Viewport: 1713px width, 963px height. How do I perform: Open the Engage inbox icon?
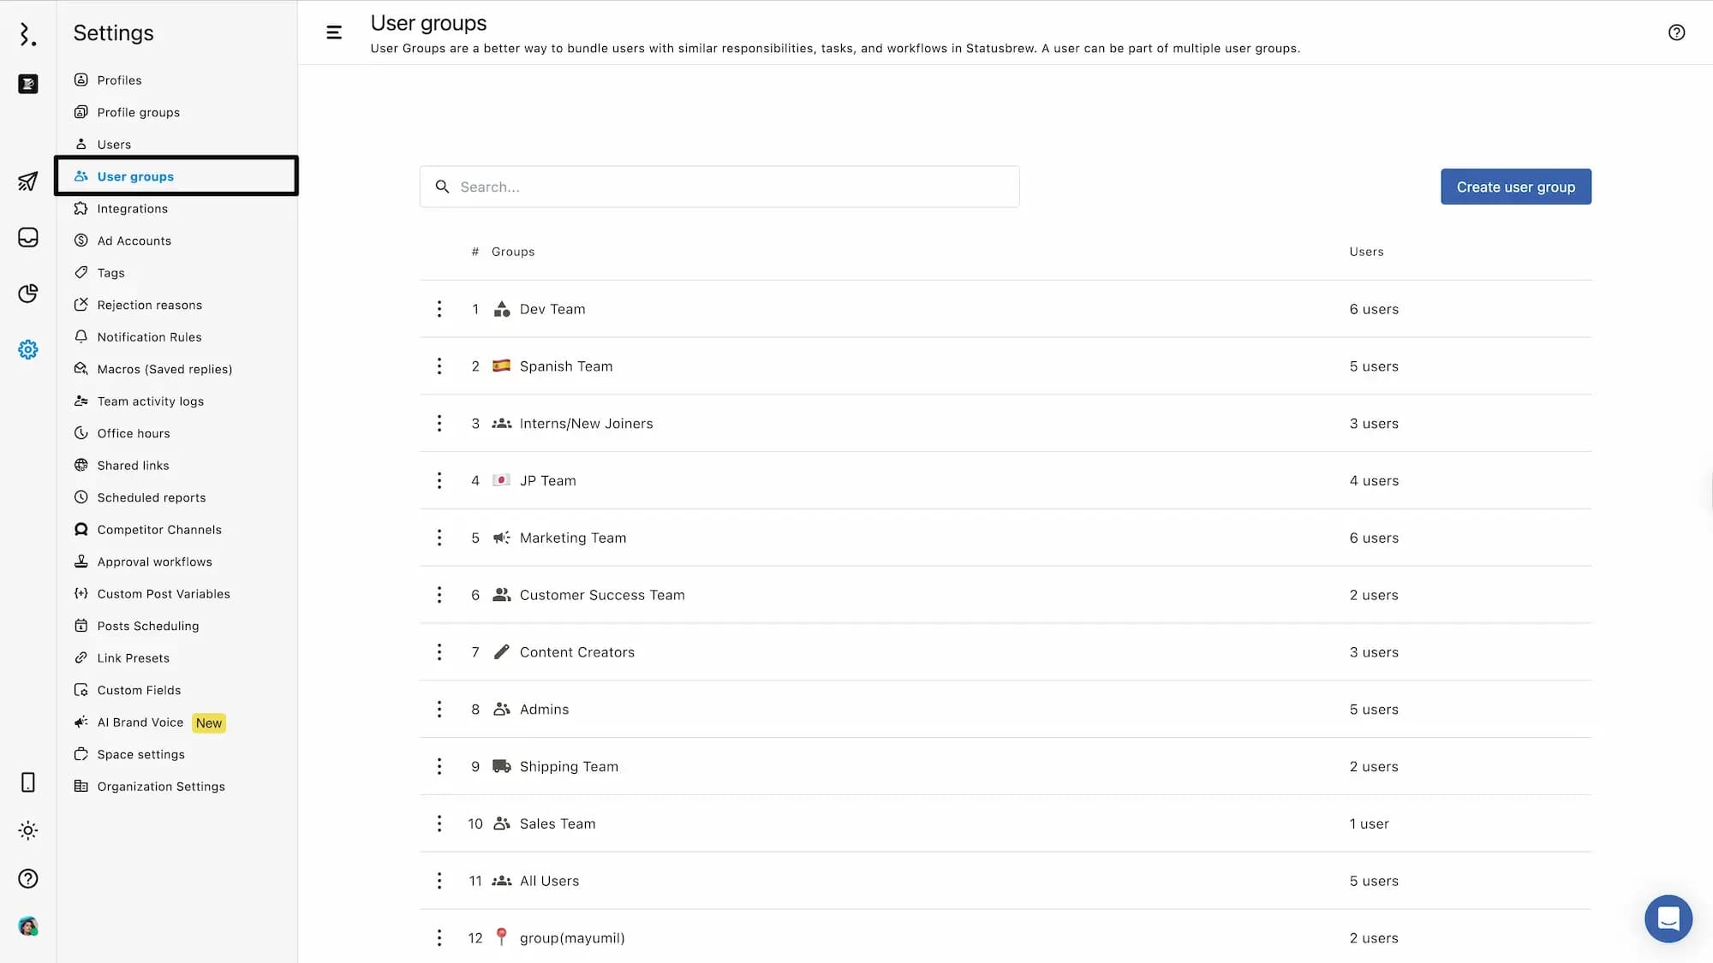(x=27, y=237)
